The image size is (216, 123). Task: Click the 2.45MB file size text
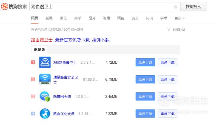[x=111, y=96]
